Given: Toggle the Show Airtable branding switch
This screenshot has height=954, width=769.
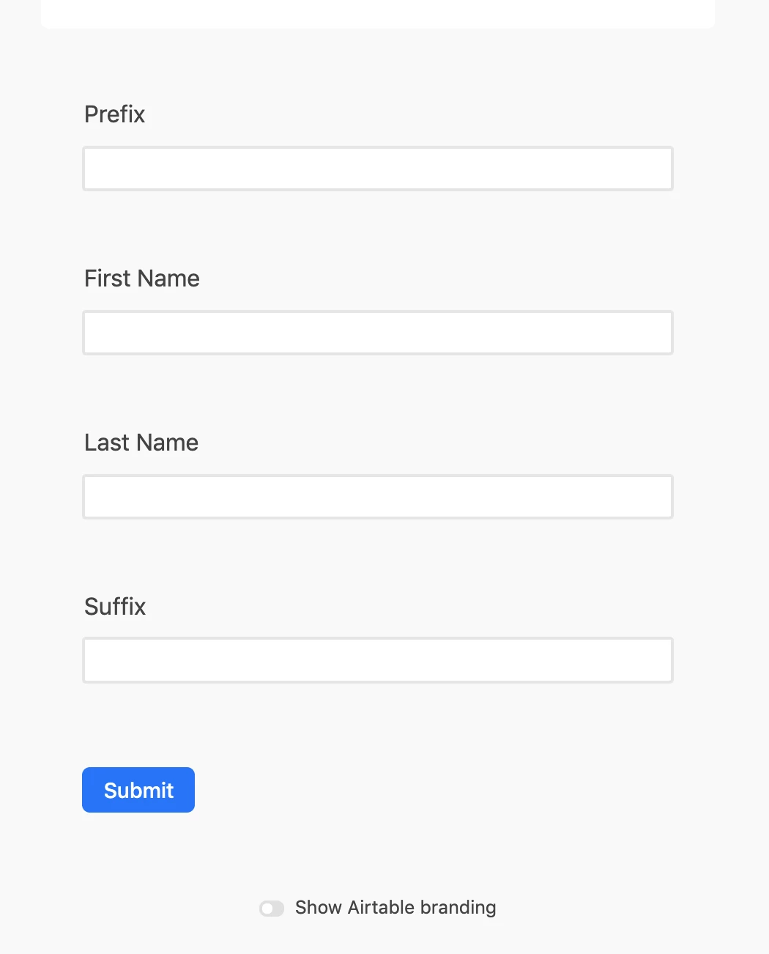Looking at the screenshot, I should click(272, 909).
